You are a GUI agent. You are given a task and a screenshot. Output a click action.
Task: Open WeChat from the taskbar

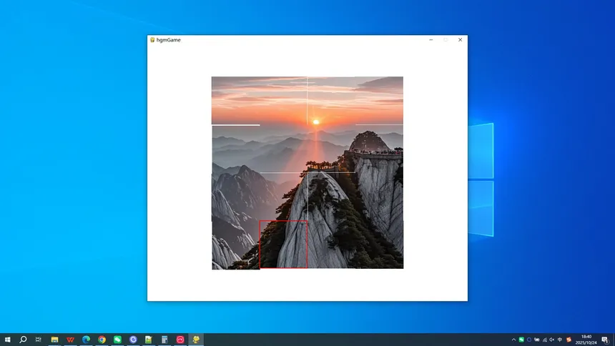click(x=117, y=340)
